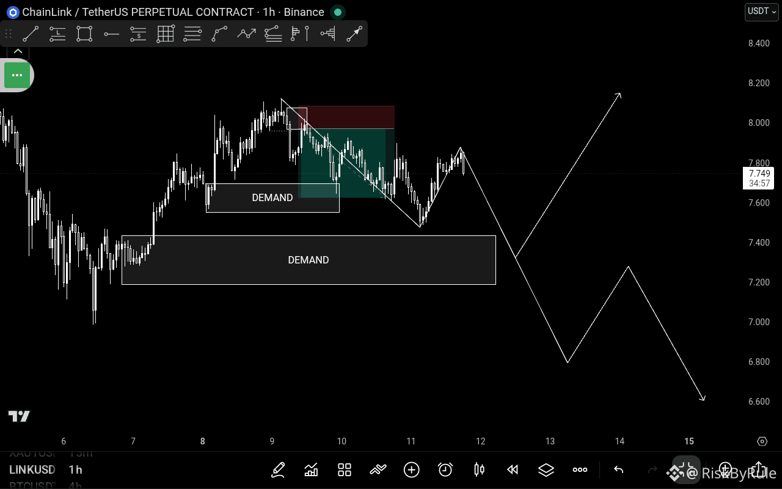Click the green market status dot
This screenshot has height=489, width=782.
[337, 12]
